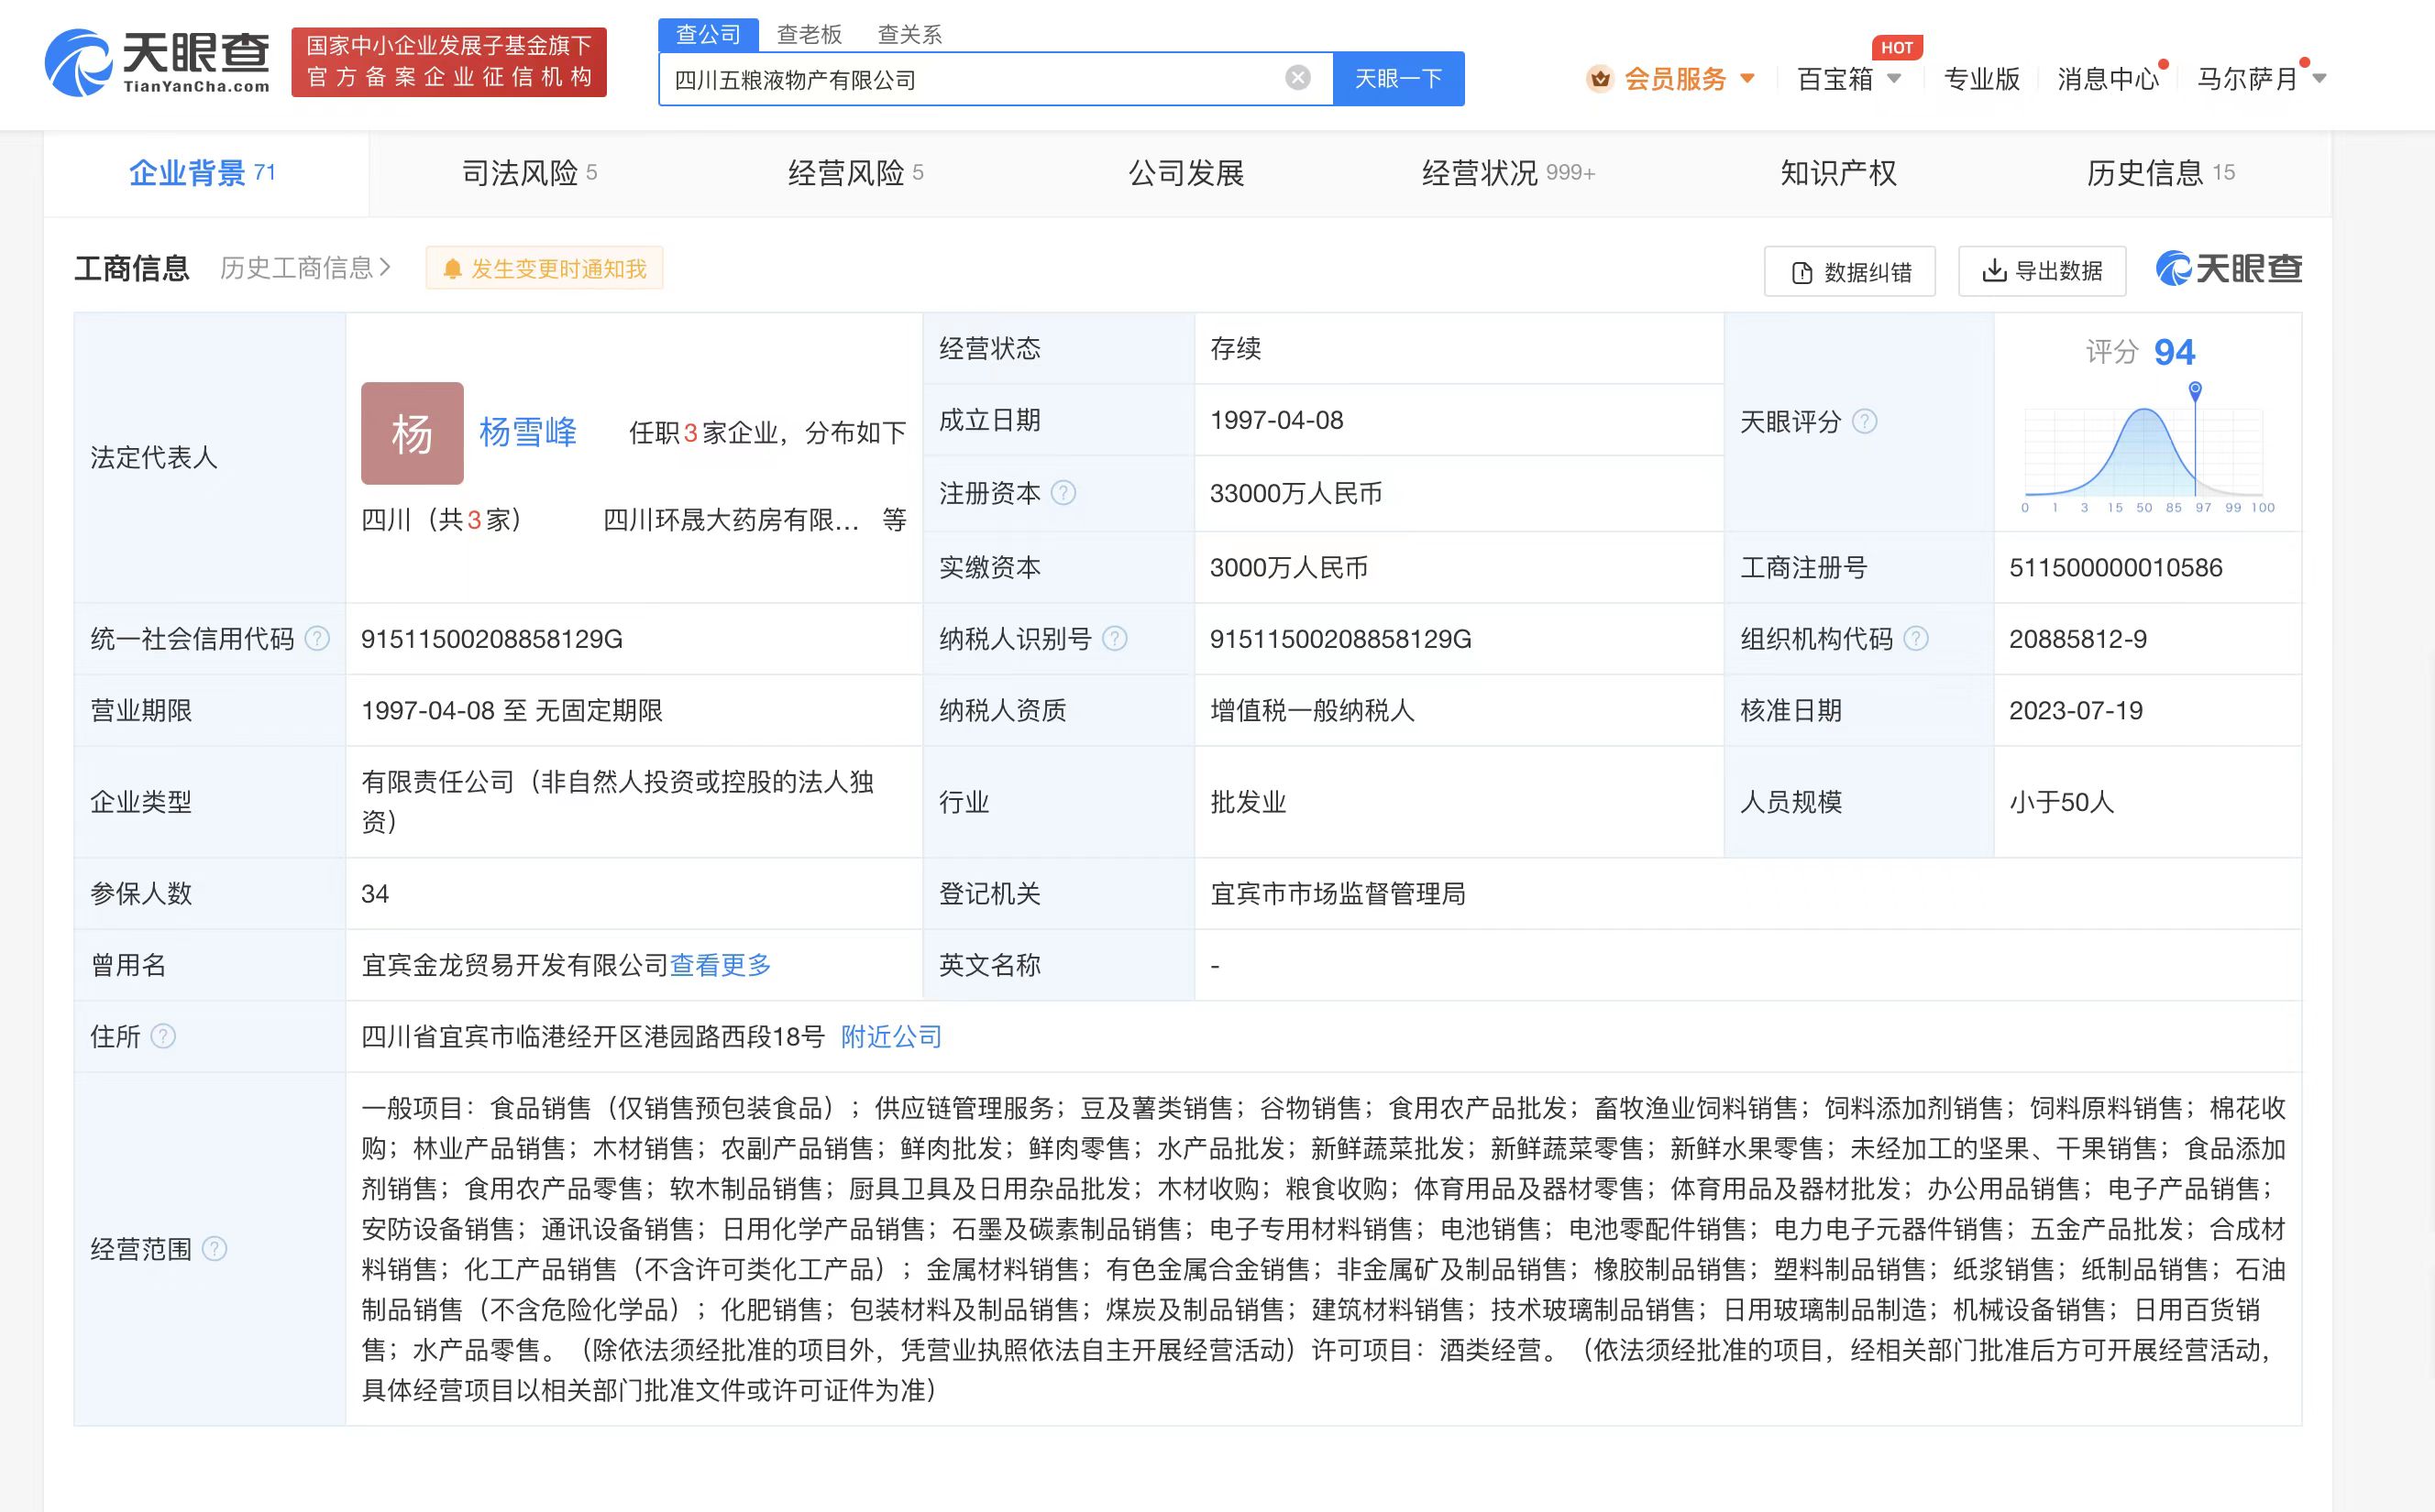The height and width of the screenshot is (1512, 2435).
Task: Select the 企业背景 tab
Action: pos(205,173)
